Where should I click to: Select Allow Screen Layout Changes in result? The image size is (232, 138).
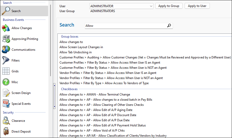[81, 47]
